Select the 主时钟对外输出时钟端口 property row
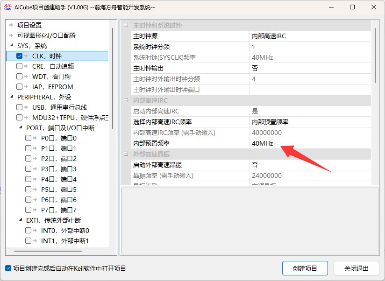 click(x=251, y=90)
